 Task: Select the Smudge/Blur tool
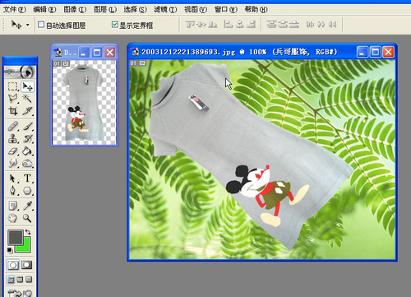[12, 163]
